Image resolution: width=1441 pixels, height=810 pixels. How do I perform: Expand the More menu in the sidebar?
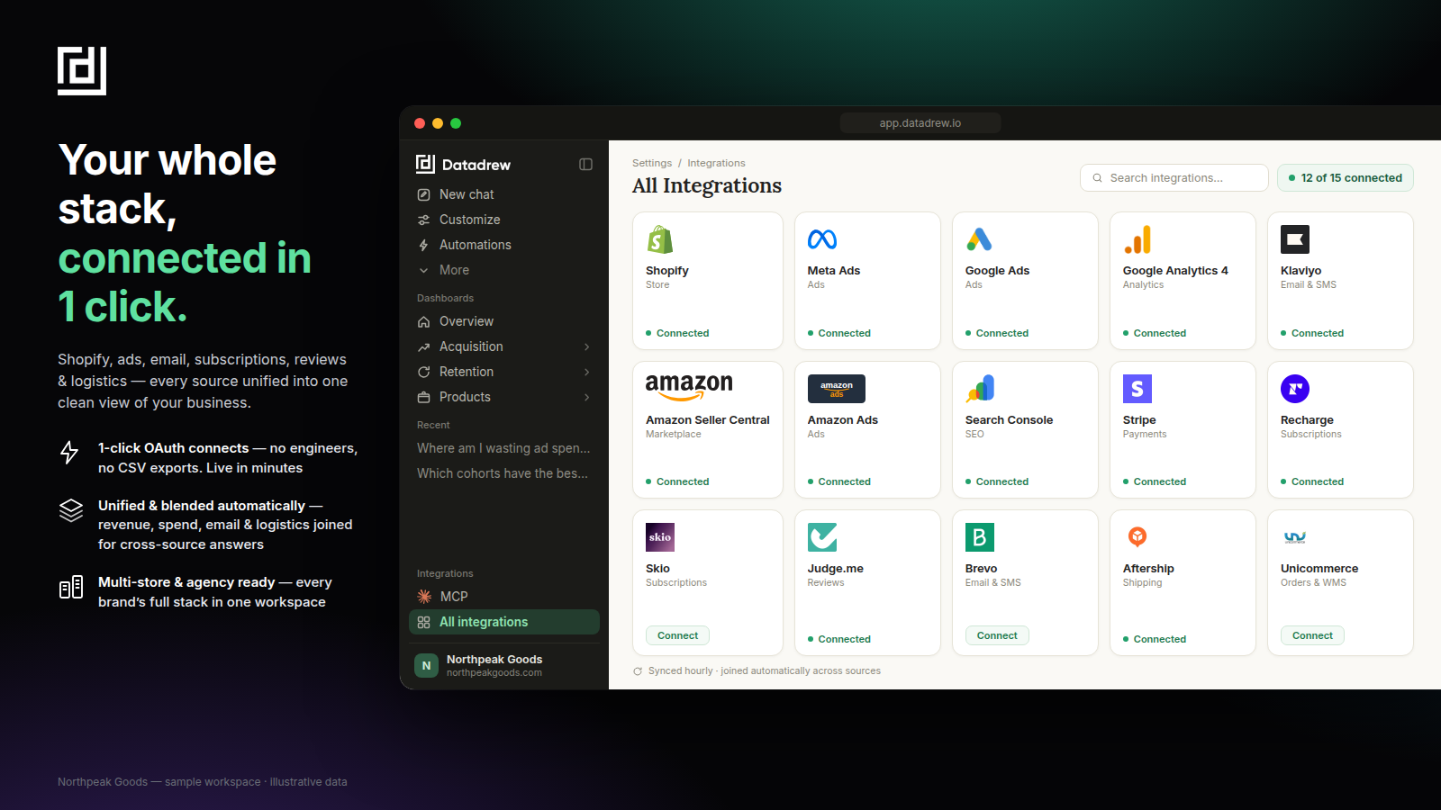click(x=504, y=270)
